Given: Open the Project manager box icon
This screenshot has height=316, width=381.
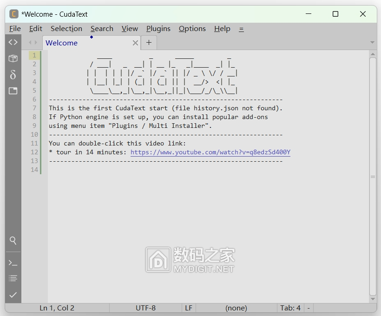Looking at the screenshot, I should 13,58.
